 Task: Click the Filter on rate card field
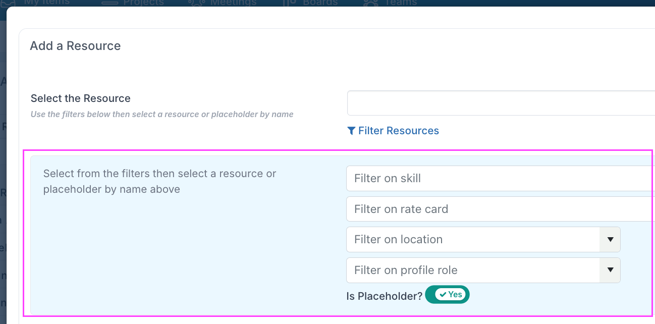[x=501, y=209]
